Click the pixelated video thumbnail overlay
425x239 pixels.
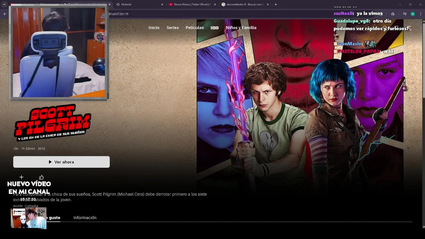[x=29, y=218]
